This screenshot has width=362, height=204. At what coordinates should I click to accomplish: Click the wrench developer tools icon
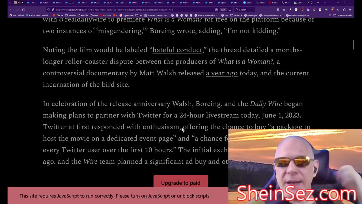click(x=290, y=10)
